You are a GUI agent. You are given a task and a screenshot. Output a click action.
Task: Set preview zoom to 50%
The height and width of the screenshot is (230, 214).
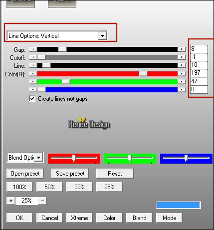coord(49,187)
